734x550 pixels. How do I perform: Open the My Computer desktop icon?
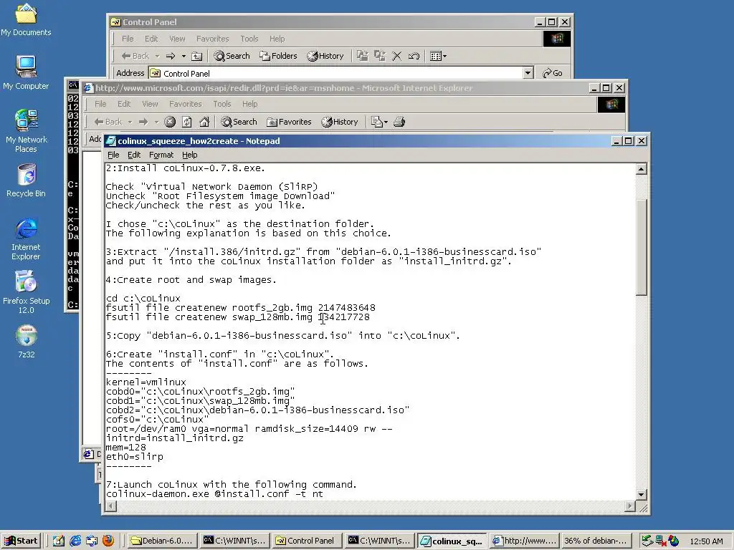(x=26, y=73)
